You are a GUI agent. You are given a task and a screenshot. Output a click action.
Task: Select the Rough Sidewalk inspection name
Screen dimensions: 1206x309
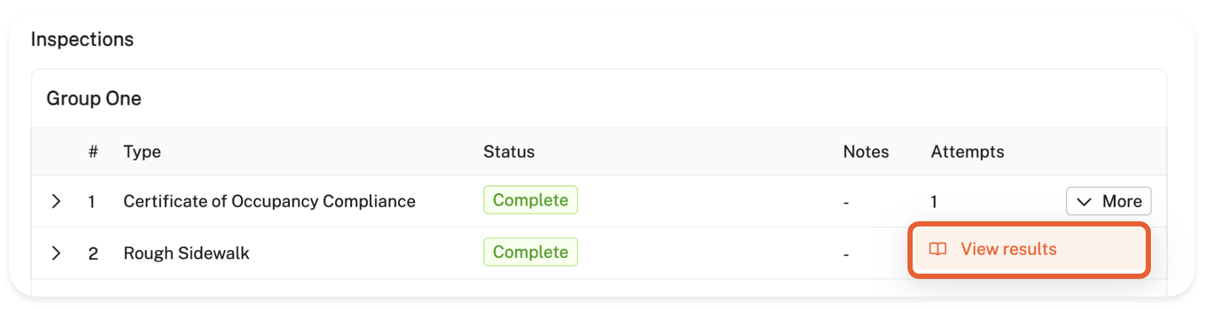(186, 253)
